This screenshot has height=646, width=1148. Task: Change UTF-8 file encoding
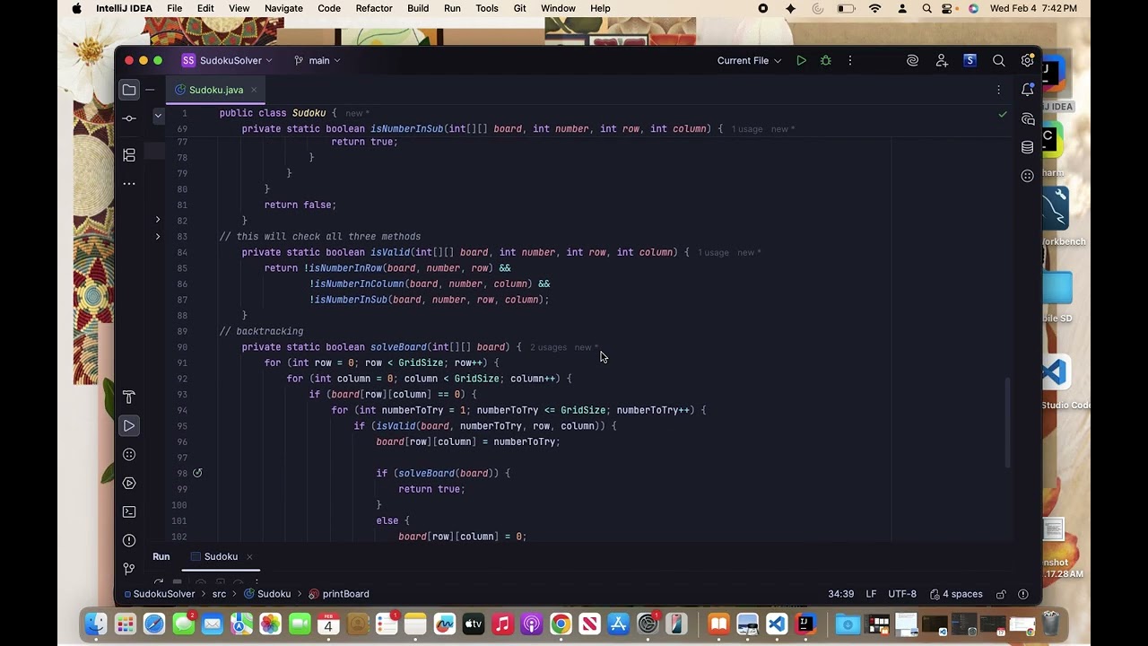coord(902,594)
